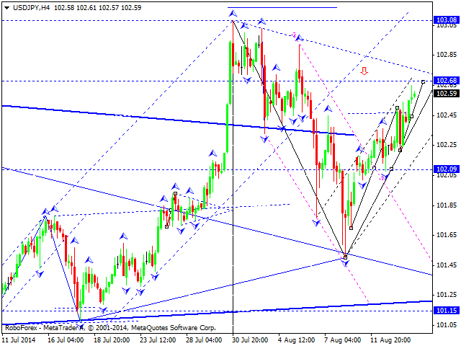Click the square marker at the latest candle high
The image size is (461, 346).
[x=423, y=82]
